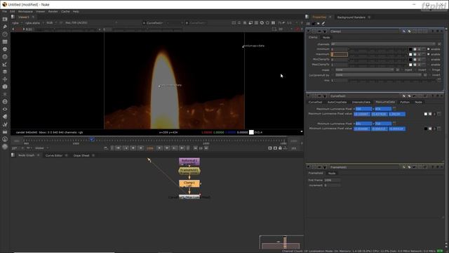
Task: Toggle the maximum enable checkbox in Clamp1
Action: pos(429,54)
